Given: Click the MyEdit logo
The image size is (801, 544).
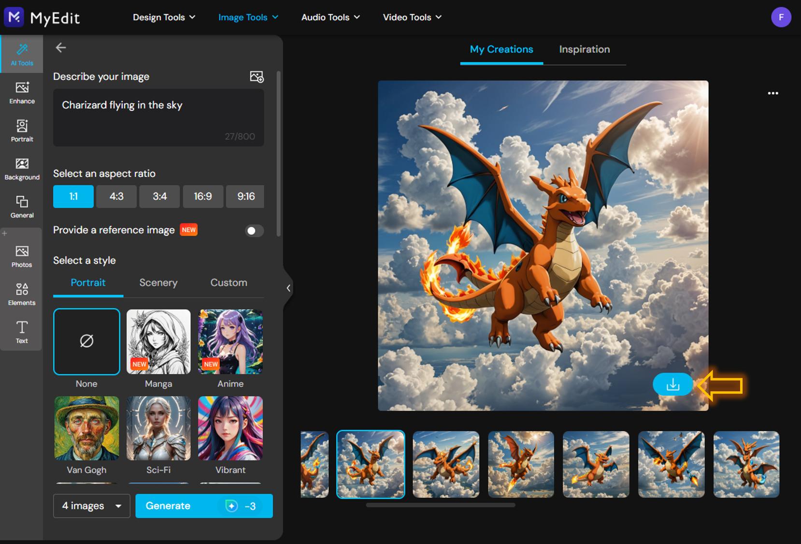Looking at the screenshot, I should pyautogui.click(x=42, y=17).
